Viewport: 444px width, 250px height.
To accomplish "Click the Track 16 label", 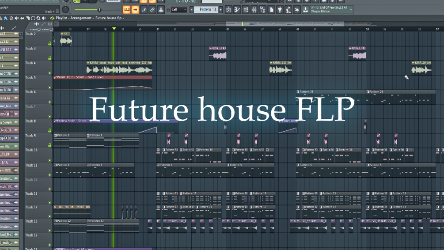I will tap(31, 235).
